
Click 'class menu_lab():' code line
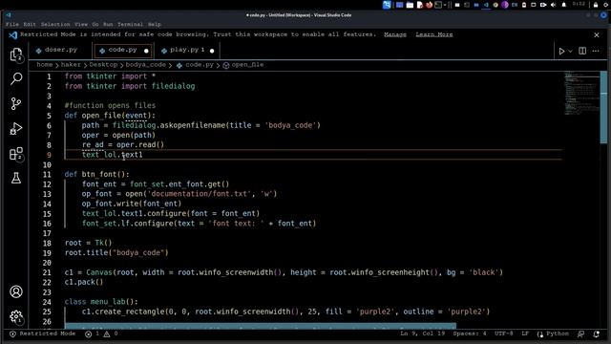tap(101, 302)
